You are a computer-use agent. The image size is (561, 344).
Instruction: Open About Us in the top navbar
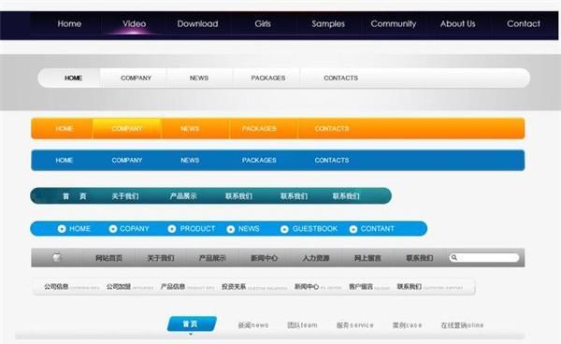tap(458, 23)
